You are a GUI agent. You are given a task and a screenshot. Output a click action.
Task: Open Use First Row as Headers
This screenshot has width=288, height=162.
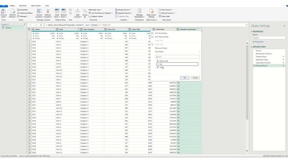100,13
